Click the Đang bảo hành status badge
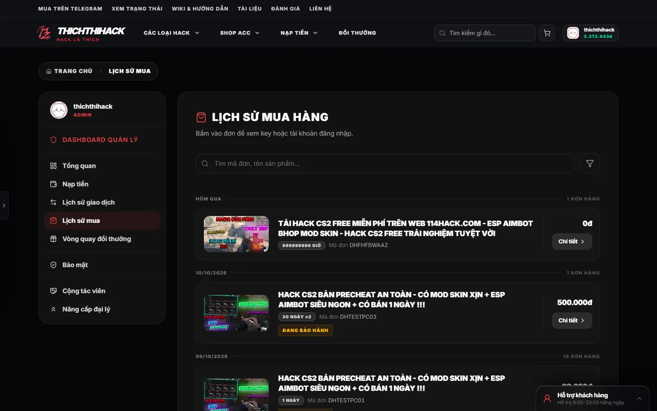 305,330
